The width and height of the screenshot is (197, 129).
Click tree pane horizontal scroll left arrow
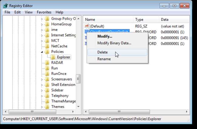(x=5, y=111)
